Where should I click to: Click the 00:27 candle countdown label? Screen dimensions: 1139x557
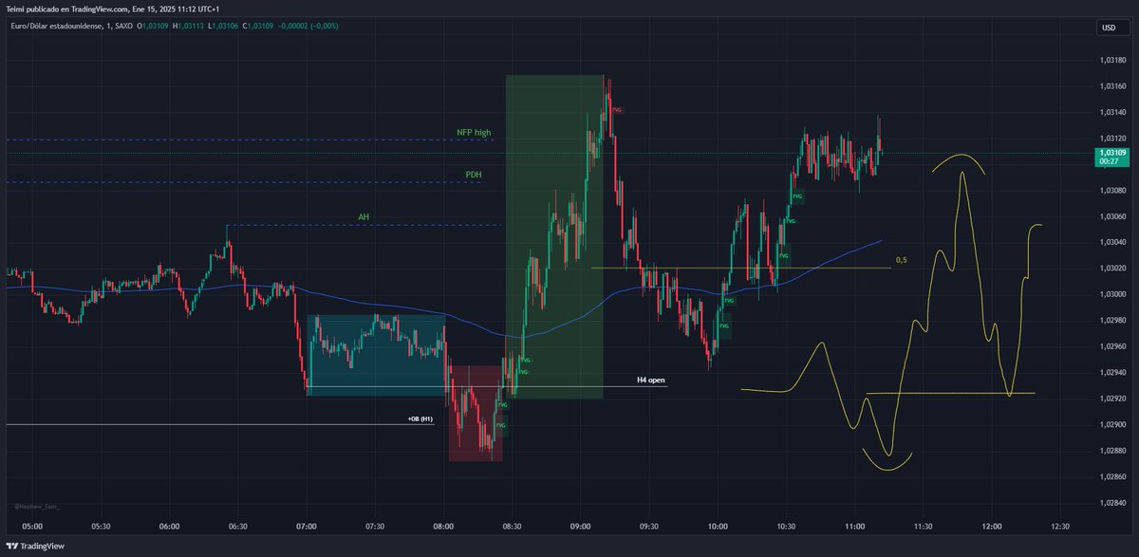(1109, 161)
